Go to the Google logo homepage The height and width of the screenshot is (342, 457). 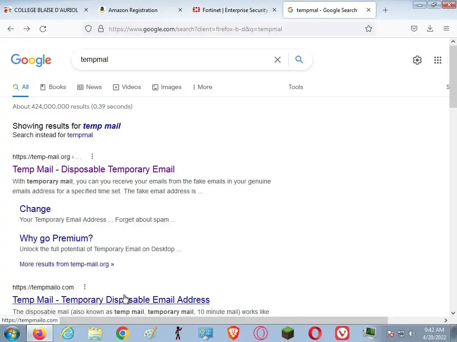[31, 60]
